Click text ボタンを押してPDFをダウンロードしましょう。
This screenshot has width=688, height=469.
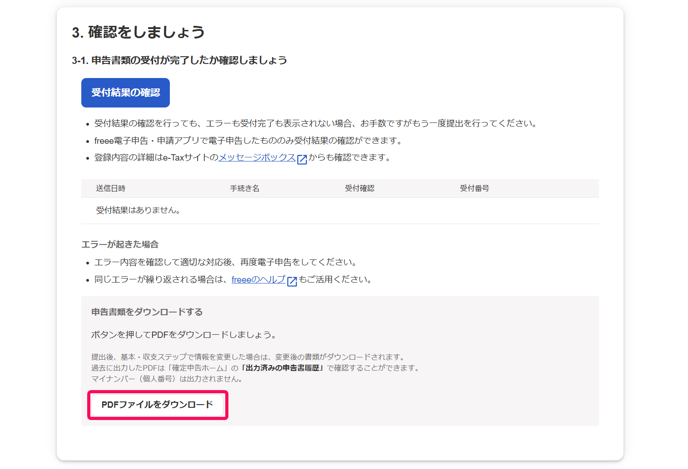tap(184, 335)
